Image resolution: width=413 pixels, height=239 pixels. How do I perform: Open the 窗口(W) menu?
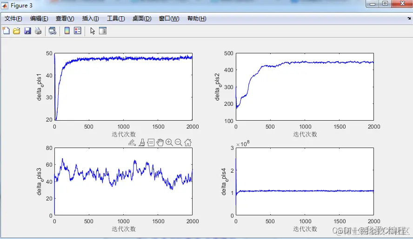169,19
